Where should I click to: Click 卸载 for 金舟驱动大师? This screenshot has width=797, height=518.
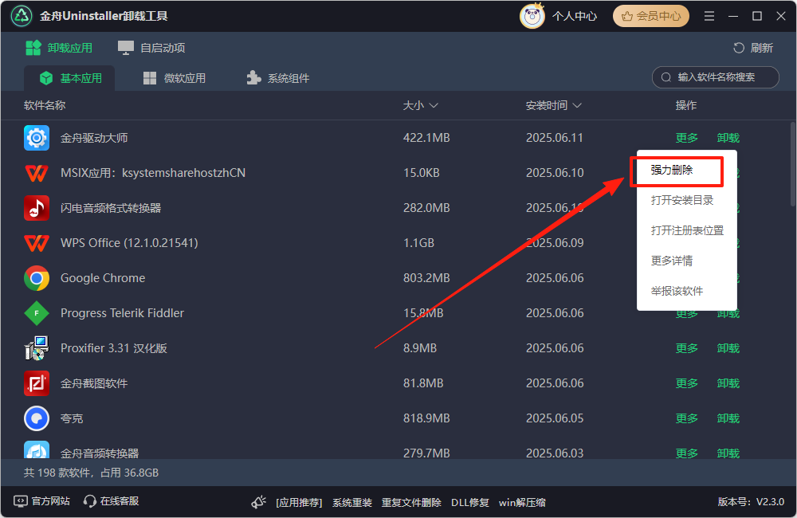click(728, 138)
